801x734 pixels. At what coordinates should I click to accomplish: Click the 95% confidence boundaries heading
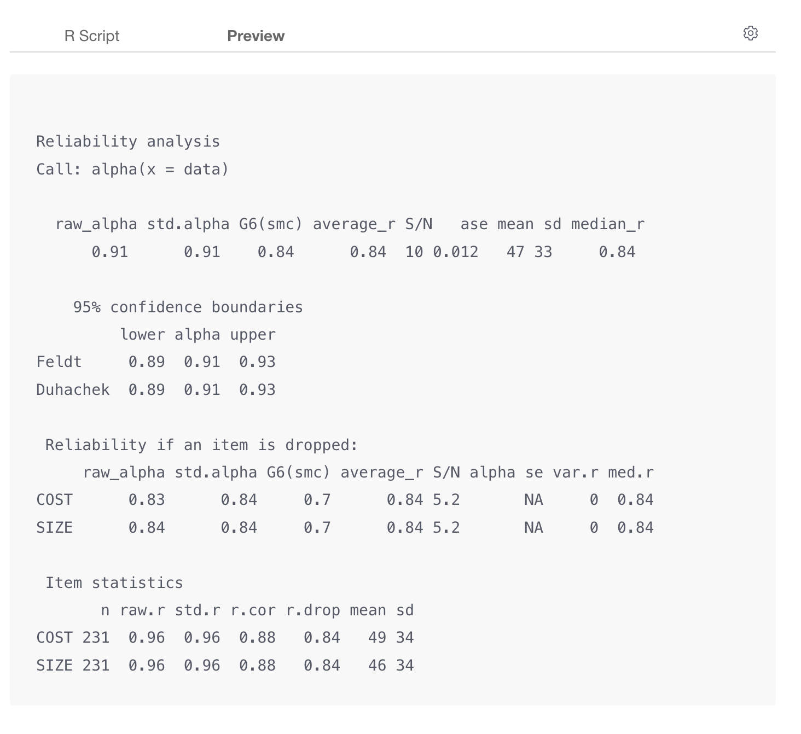tap(188, 307)
